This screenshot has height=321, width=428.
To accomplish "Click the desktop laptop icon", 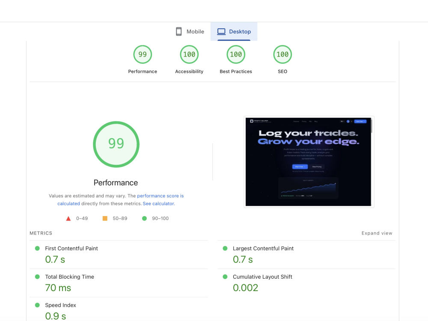I will click(221, 32).
